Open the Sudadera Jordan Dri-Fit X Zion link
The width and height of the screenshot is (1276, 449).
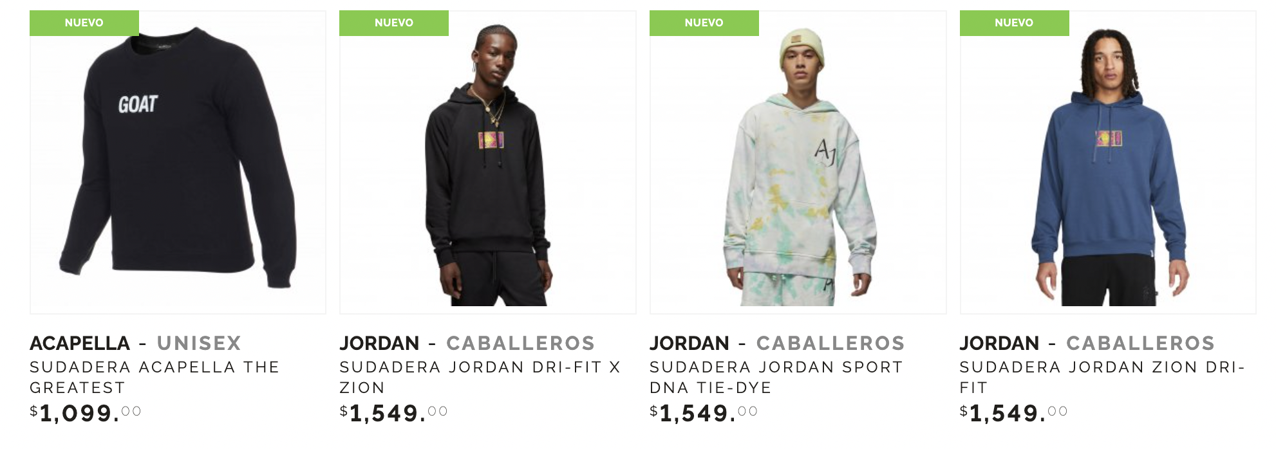point(480,377)
